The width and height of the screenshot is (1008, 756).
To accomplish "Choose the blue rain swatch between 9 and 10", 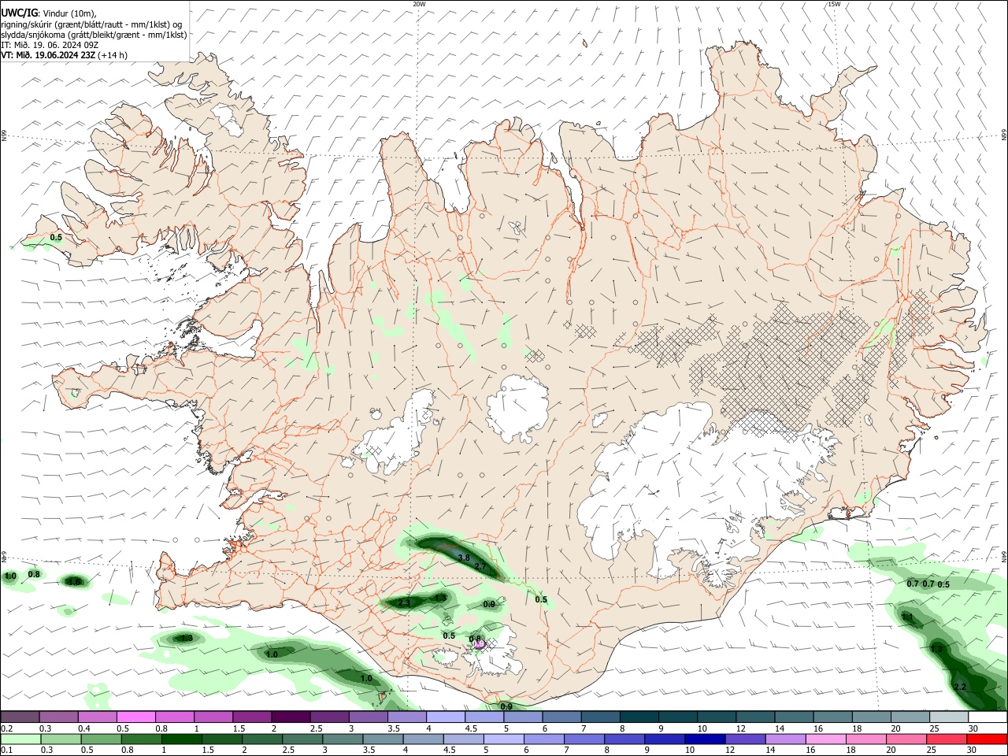I will click(665, 739).
